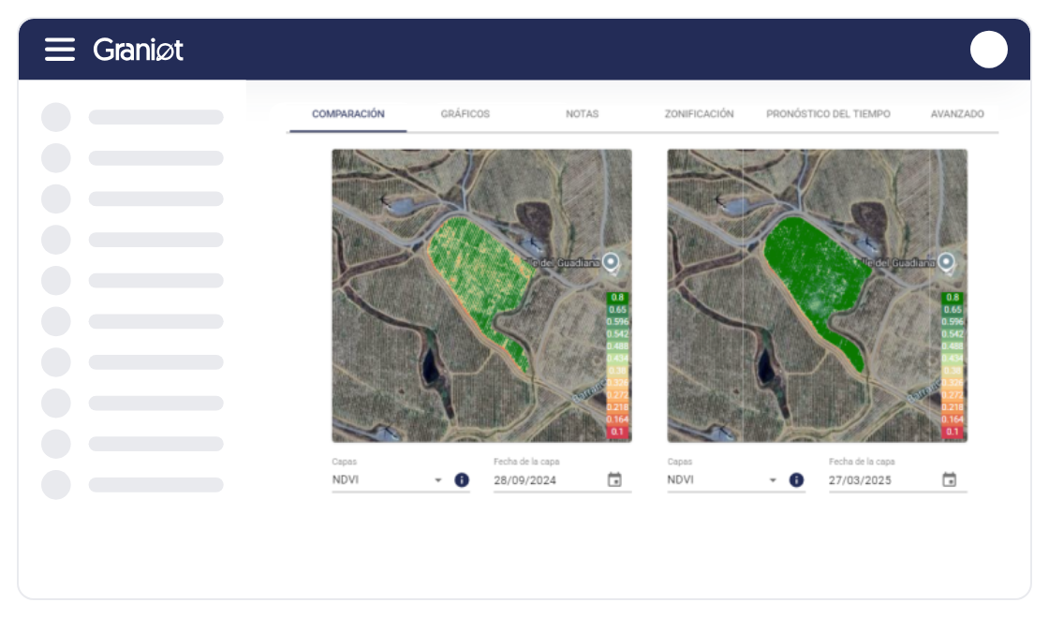Show NDVI info for right layer
This screenshot has height=617, width=1049.
(x=796, y=480)
